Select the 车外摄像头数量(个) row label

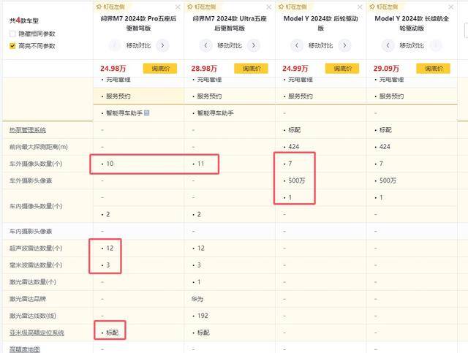(x=36, y=164)
